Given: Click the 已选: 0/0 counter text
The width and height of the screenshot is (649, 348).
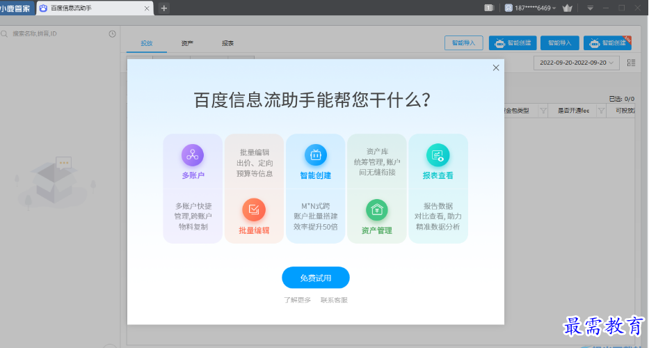Looking at the screenshot, I should (622, 99).
